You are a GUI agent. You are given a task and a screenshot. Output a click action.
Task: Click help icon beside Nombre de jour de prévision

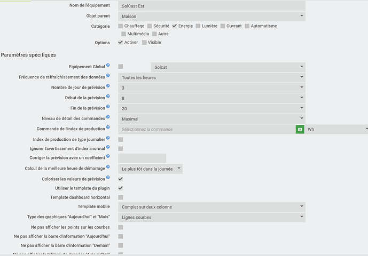coord(108,86)
